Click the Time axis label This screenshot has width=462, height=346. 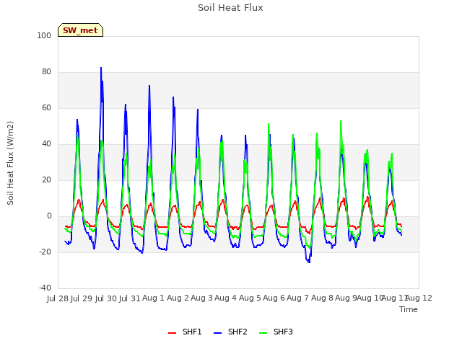[x=409, y=309]
